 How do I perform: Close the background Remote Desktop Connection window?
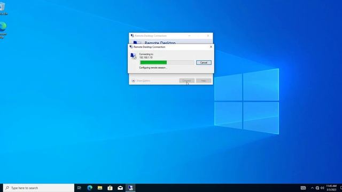point(208,36)
